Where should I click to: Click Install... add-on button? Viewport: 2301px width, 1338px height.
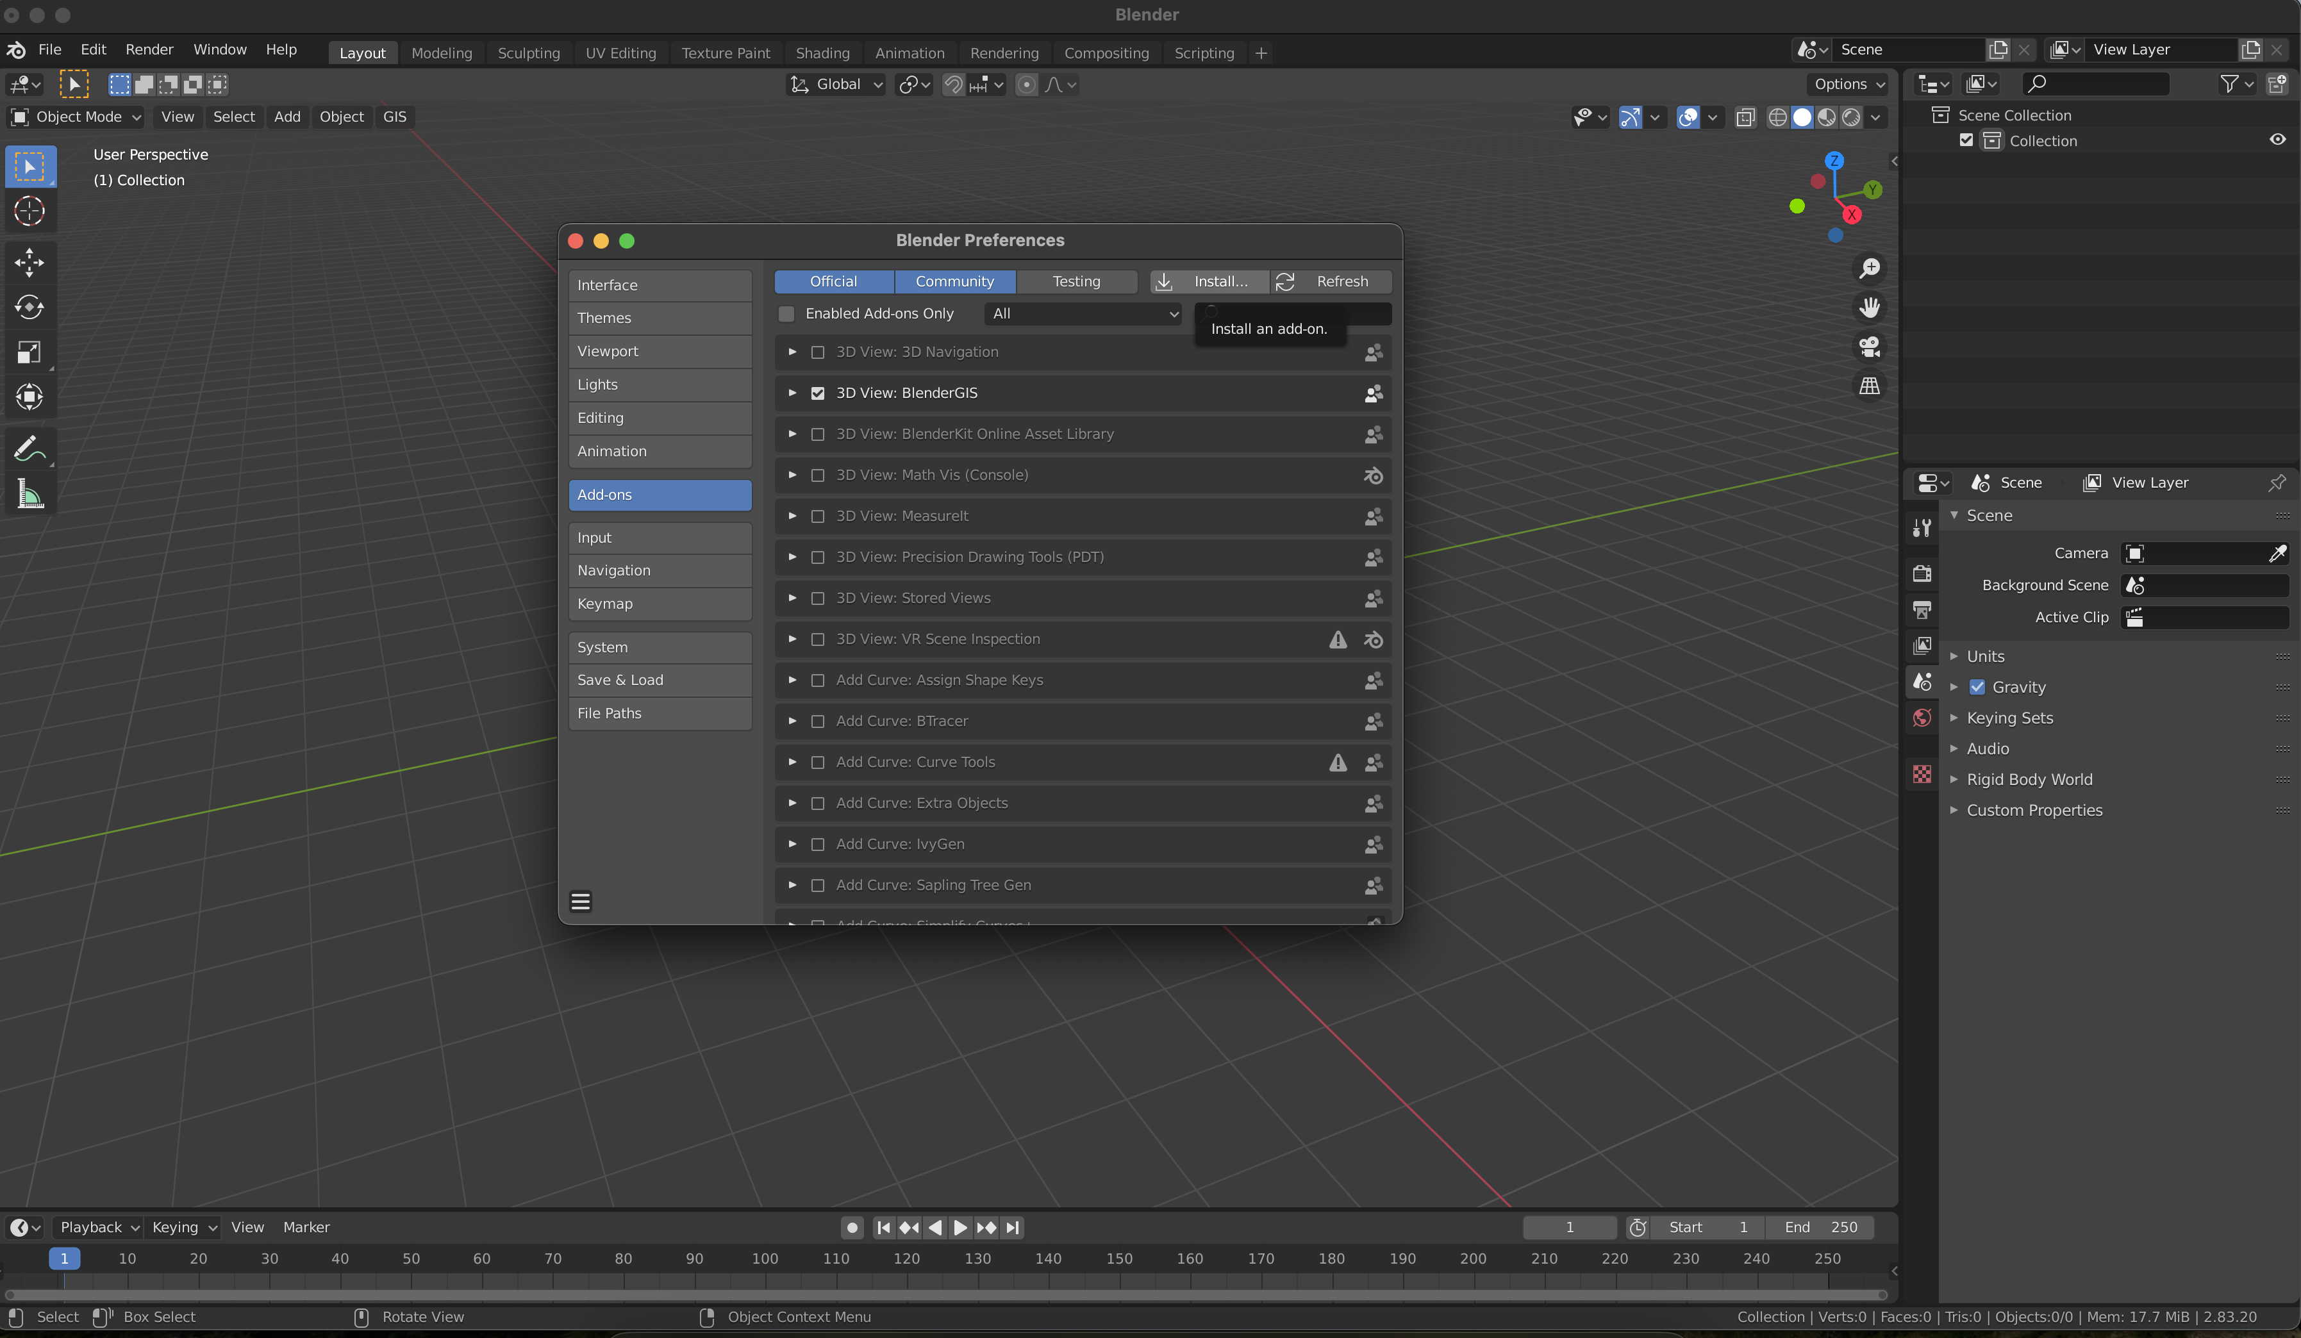(1209, 282)
